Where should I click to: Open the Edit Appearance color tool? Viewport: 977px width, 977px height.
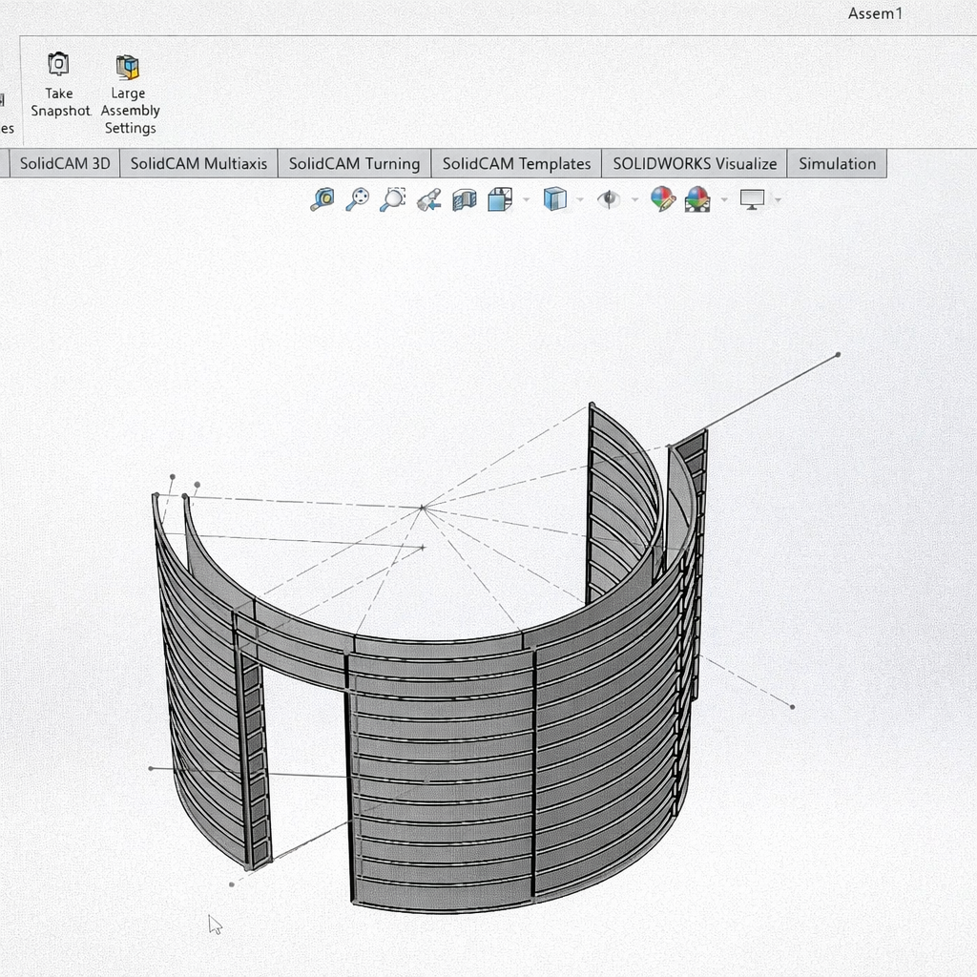(x=662, y=198)
